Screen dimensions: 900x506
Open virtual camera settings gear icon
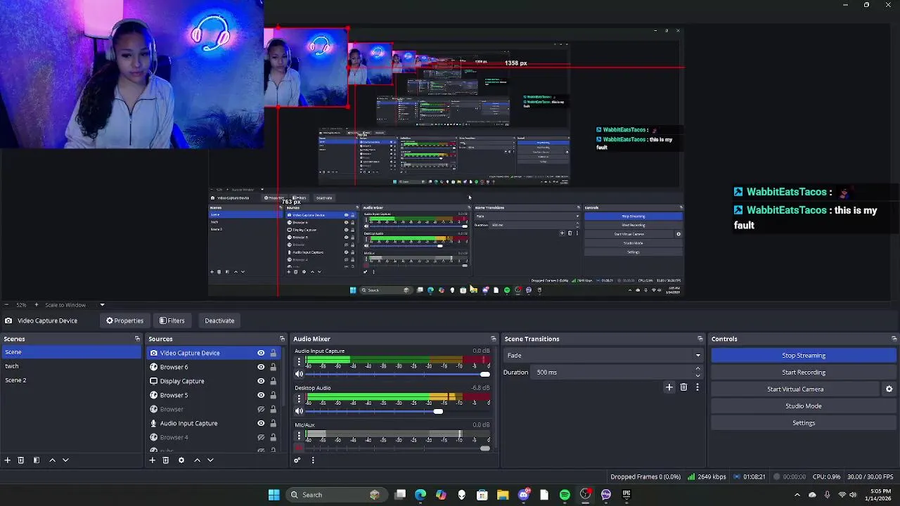point(889,389)
